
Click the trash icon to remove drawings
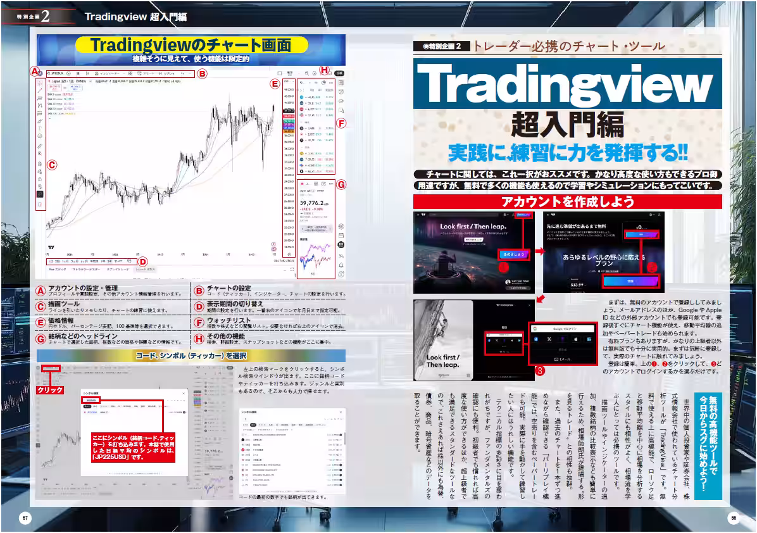click(x=40, y=204)
